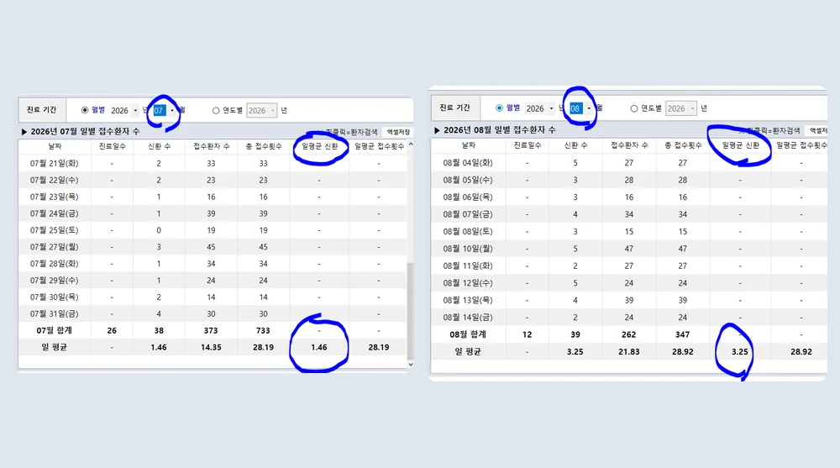Select the row dated 07월 30일(목)

(x=213, y=297)
